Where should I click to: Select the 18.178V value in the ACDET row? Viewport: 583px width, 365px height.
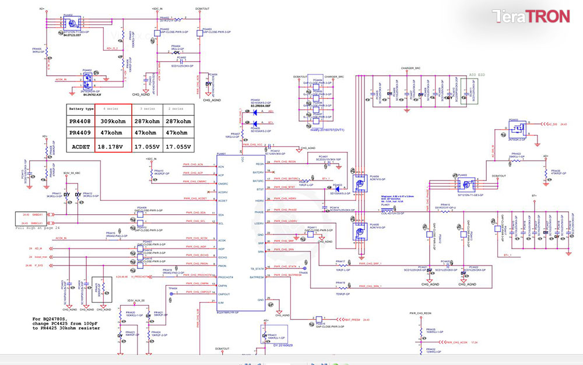point(110,147)
